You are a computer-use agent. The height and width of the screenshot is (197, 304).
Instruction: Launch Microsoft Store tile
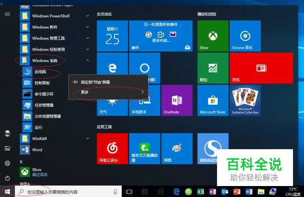pos(213,100)
